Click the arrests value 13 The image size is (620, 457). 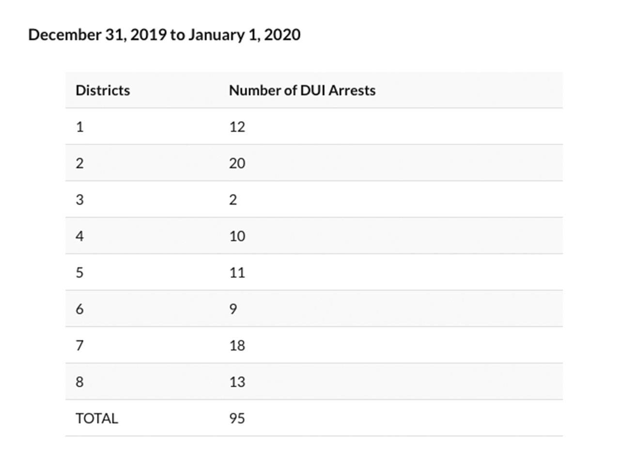point(237,382)
